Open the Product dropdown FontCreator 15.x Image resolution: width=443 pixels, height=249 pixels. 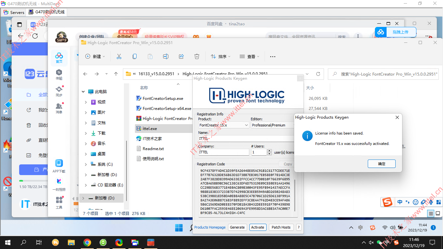(x=223, y=125)
